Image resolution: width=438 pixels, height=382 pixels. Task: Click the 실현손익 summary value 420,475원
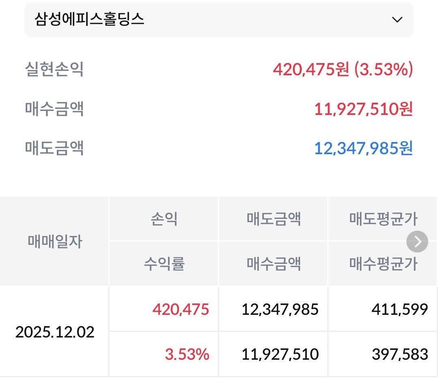point(343,70)
